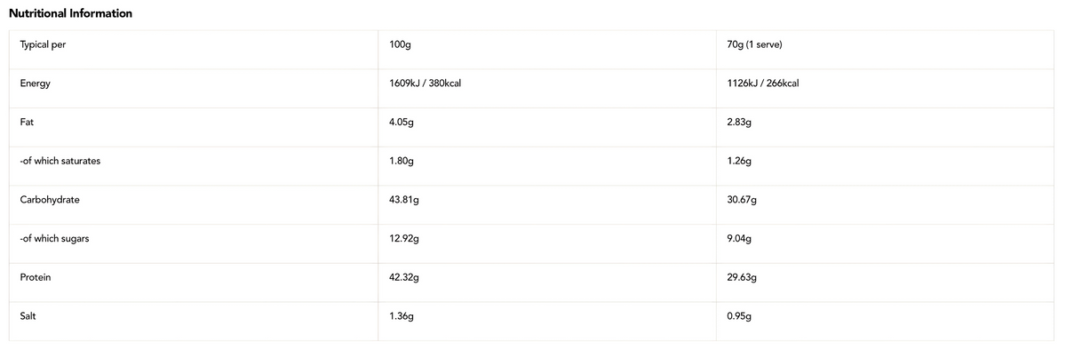Click the 42.32g protein value

tap(404, 278)
